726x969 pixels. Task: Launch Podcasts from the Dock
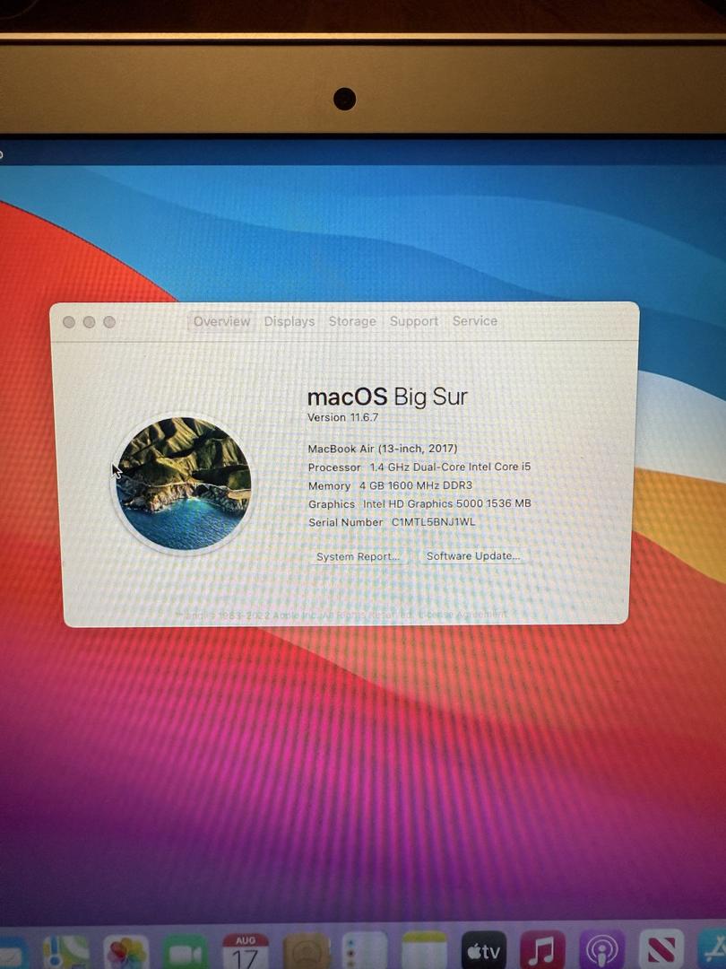pyautogui.click(x=602, y=950)
